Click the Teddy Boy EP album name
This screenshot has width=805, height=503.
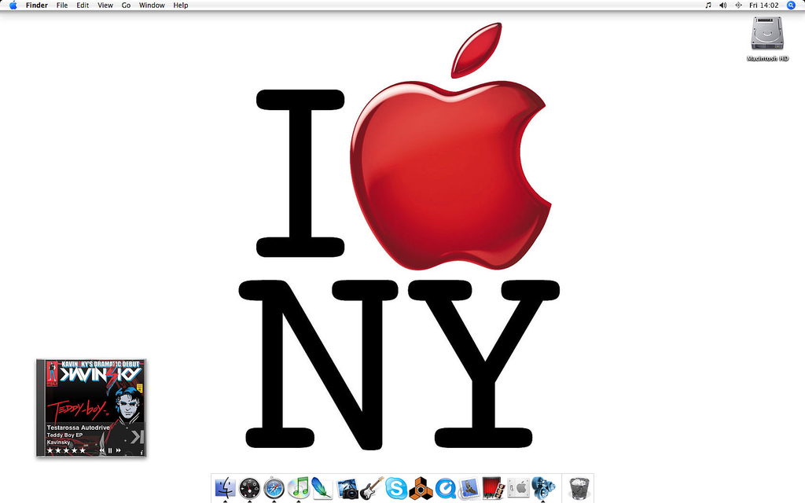coord(64,435)
